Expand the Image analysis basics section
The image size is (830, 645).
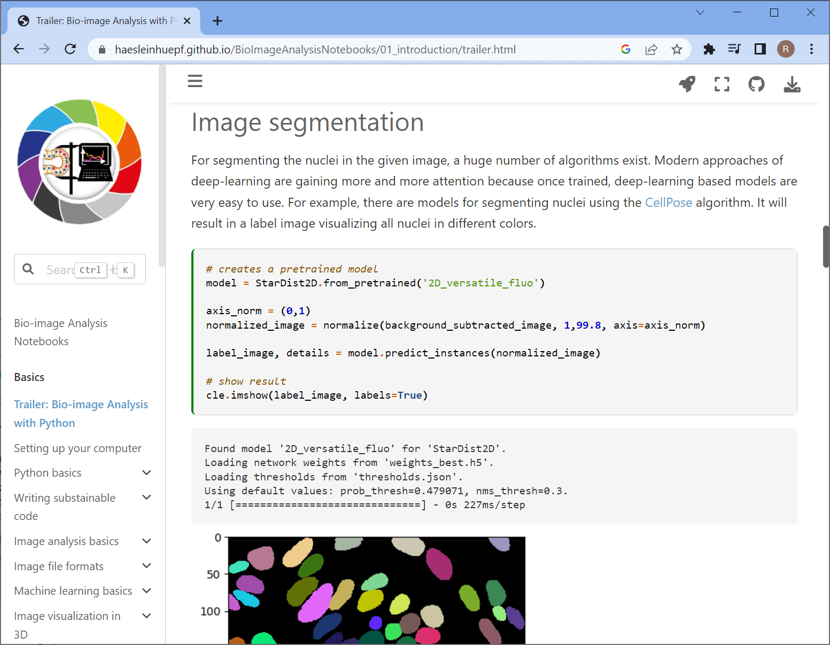coord(146,541)
